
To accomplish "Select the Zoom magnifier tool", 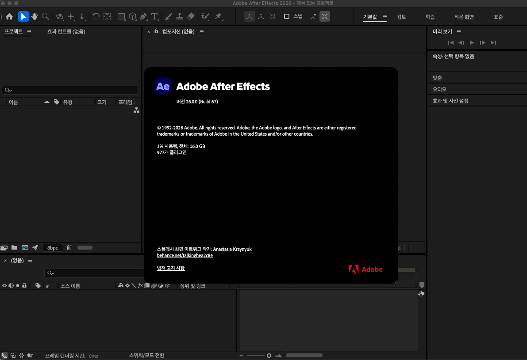I will click(46, 17).
